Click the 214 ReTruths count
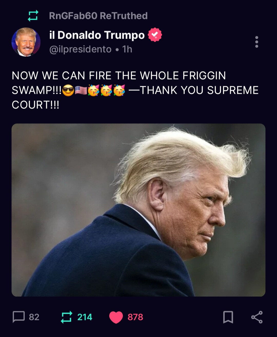The height and width of the screenshot is (337, 277). 85,317
